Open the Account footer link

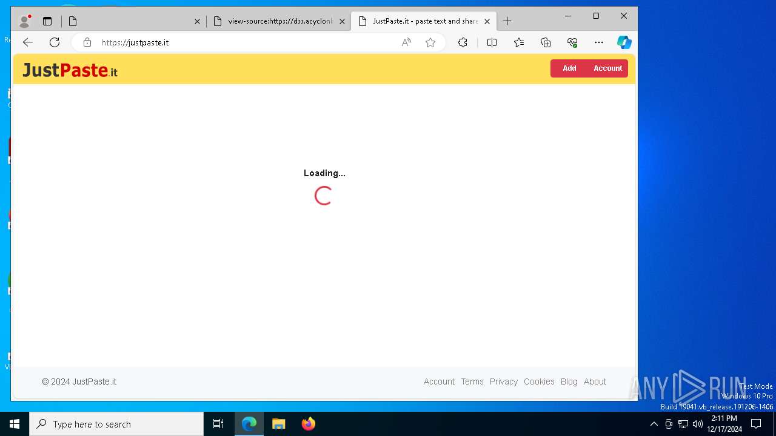[x=439, y=381]
